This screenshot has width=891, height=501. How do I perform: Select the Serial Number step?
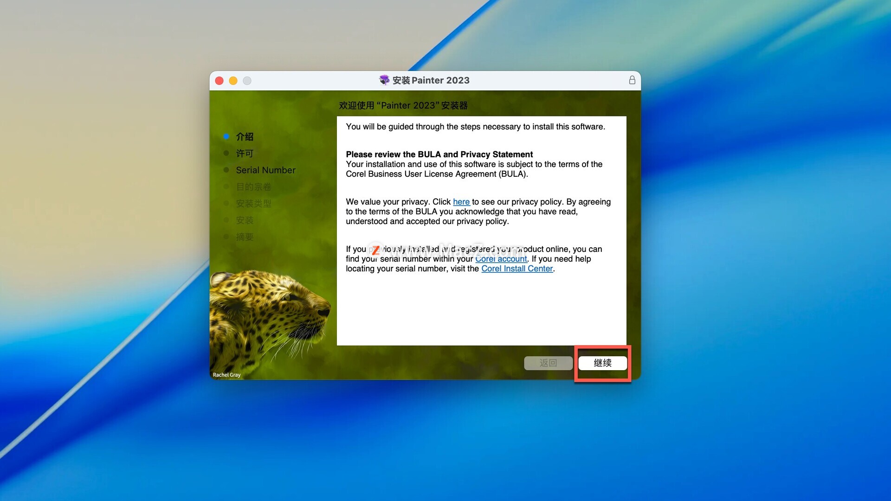pyautogui.click(x=265, y=170)
